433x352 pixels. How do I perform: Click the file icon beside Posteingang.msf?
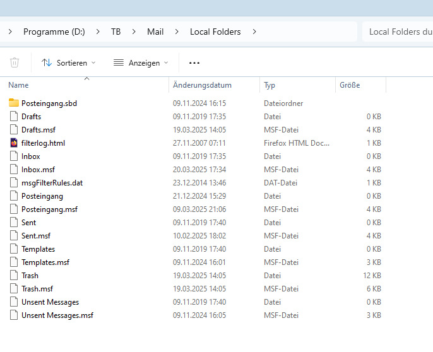click(14, 209)
